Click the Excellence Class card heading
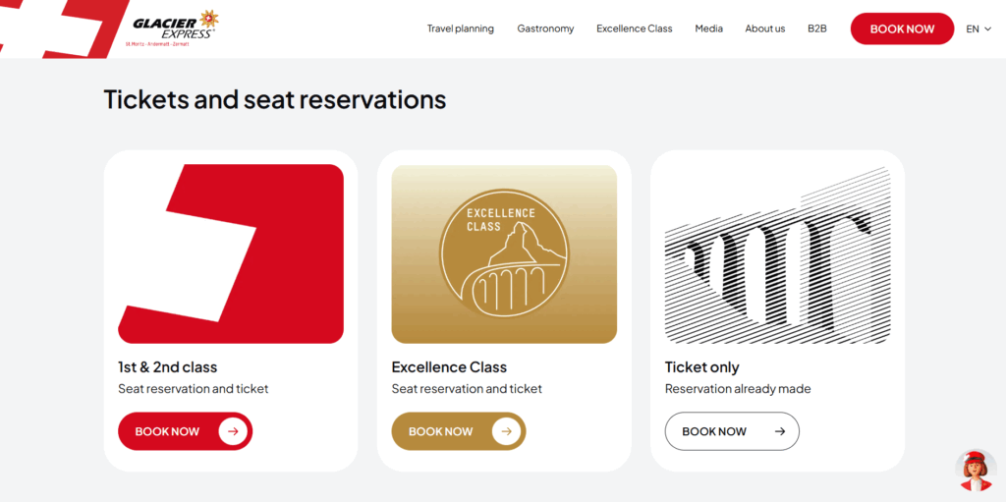Viewport: 1006px width, 502px height. click(449, 367)
